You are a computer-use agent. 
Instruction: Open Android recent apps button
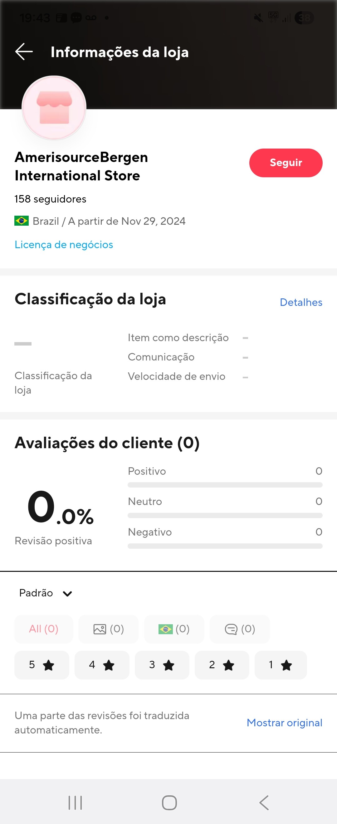click(x=75, y=802)
